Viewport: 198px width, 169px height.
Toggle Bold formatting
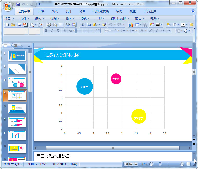46,31
